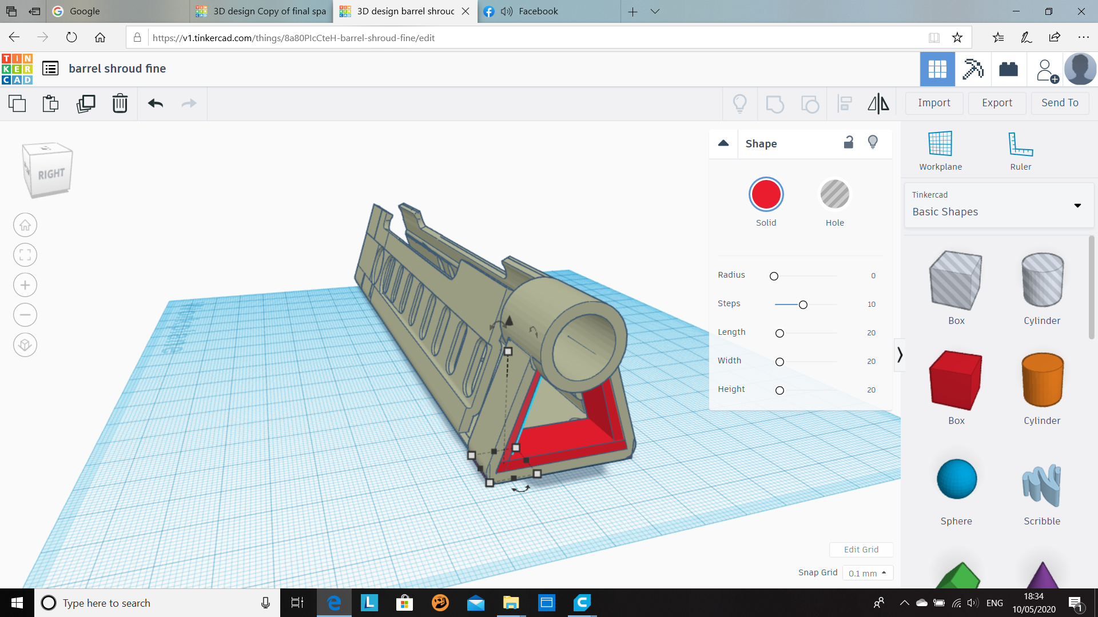Toggle the shape lock icon

849,142
